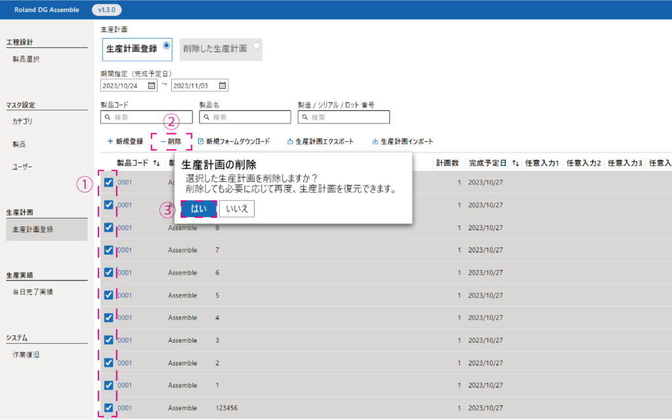Click the 生産計画エクスポート export icon

290,141
